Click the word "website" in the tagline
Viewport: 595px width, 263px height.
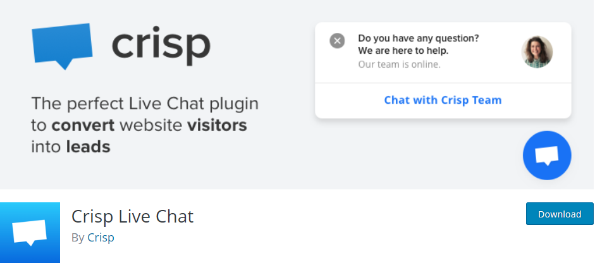click(150, 125)
